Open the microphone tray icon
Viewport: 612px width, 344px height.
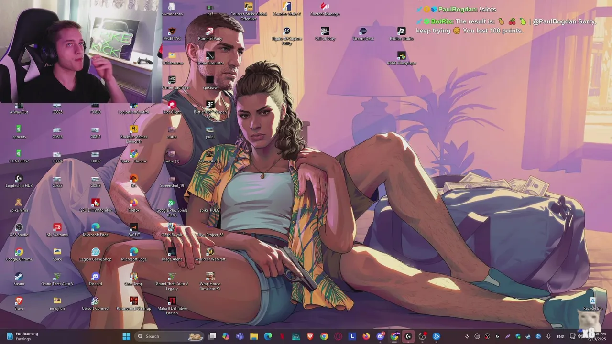548,336
